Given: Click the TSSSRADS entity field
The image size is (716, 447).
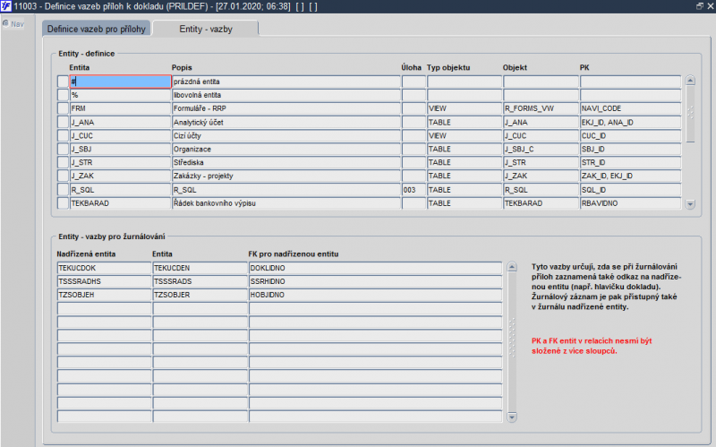Looking at the screenshot, I should (x=200, y=281).
